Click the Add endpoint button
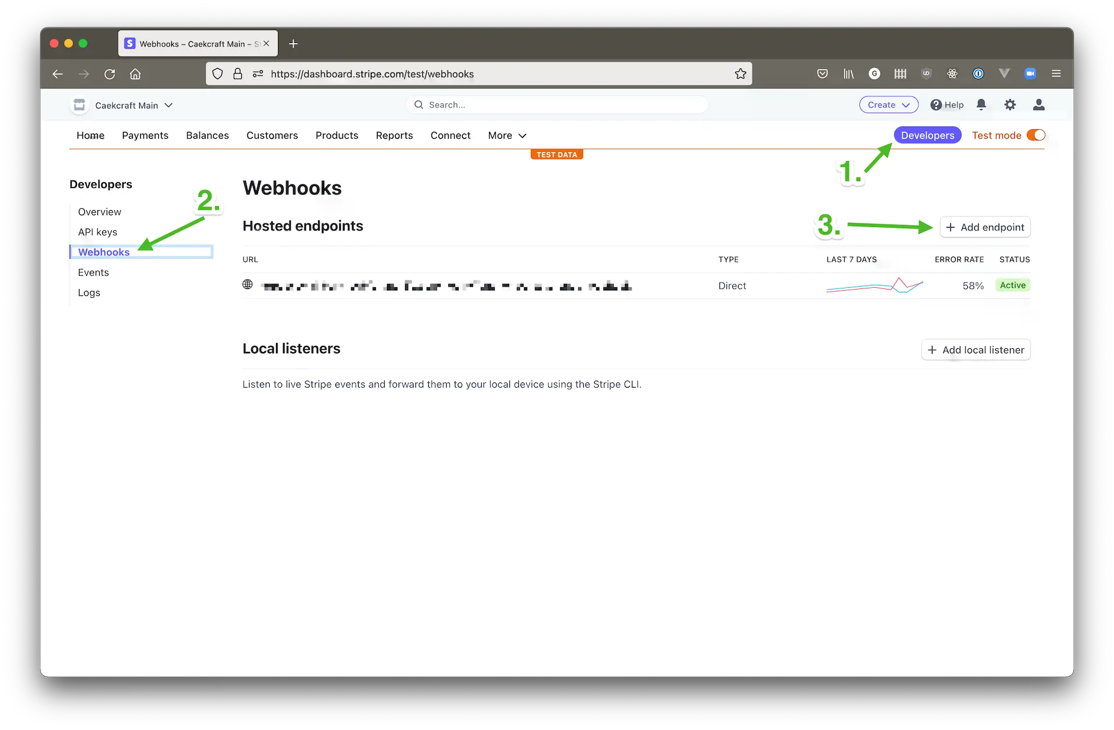The image size is (1114, 730). coord(985,227)
